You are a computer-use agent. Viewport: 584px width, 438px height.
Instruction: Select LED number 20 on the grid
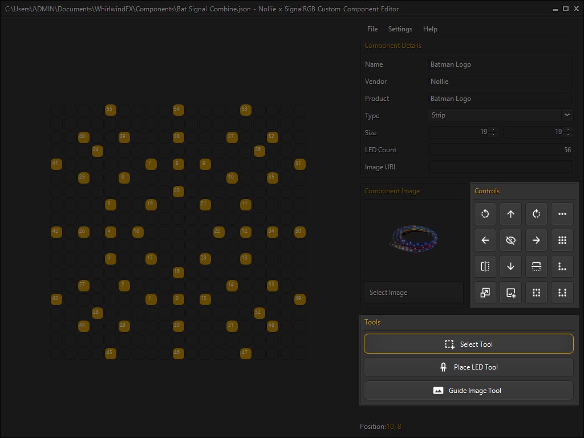tap(179, 191)
